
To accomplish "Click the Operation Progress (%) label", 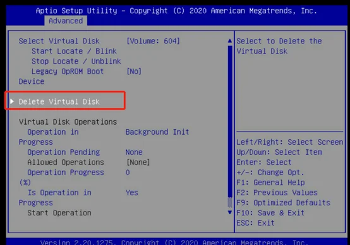I will click(x=61, y=178).
